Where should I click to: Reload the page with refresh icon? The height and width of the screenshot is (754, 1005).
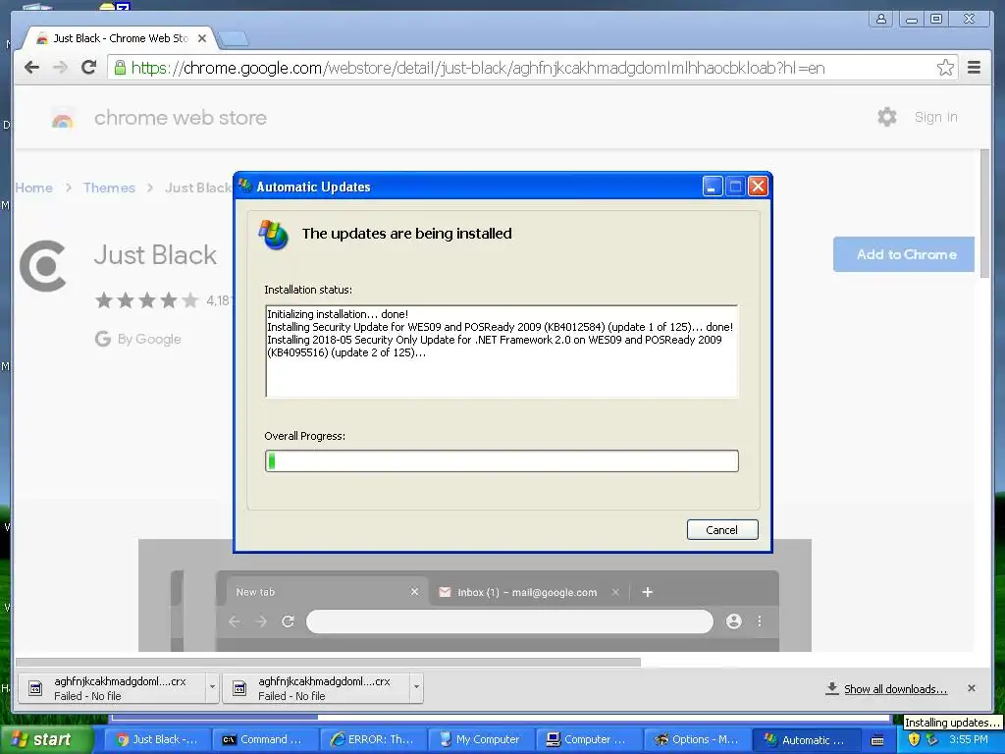89,68
